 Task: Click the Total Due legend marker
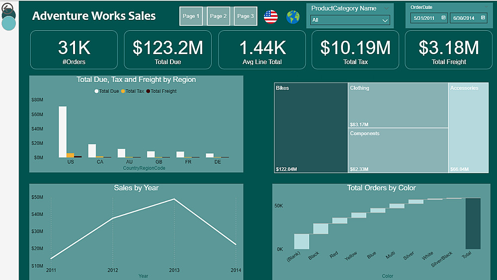[96, 91]
